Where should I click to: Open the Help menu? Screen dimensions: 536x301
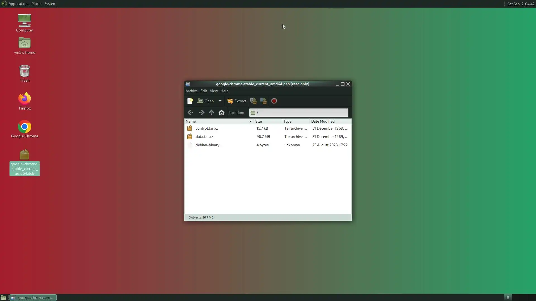click(x=224, y=91)
